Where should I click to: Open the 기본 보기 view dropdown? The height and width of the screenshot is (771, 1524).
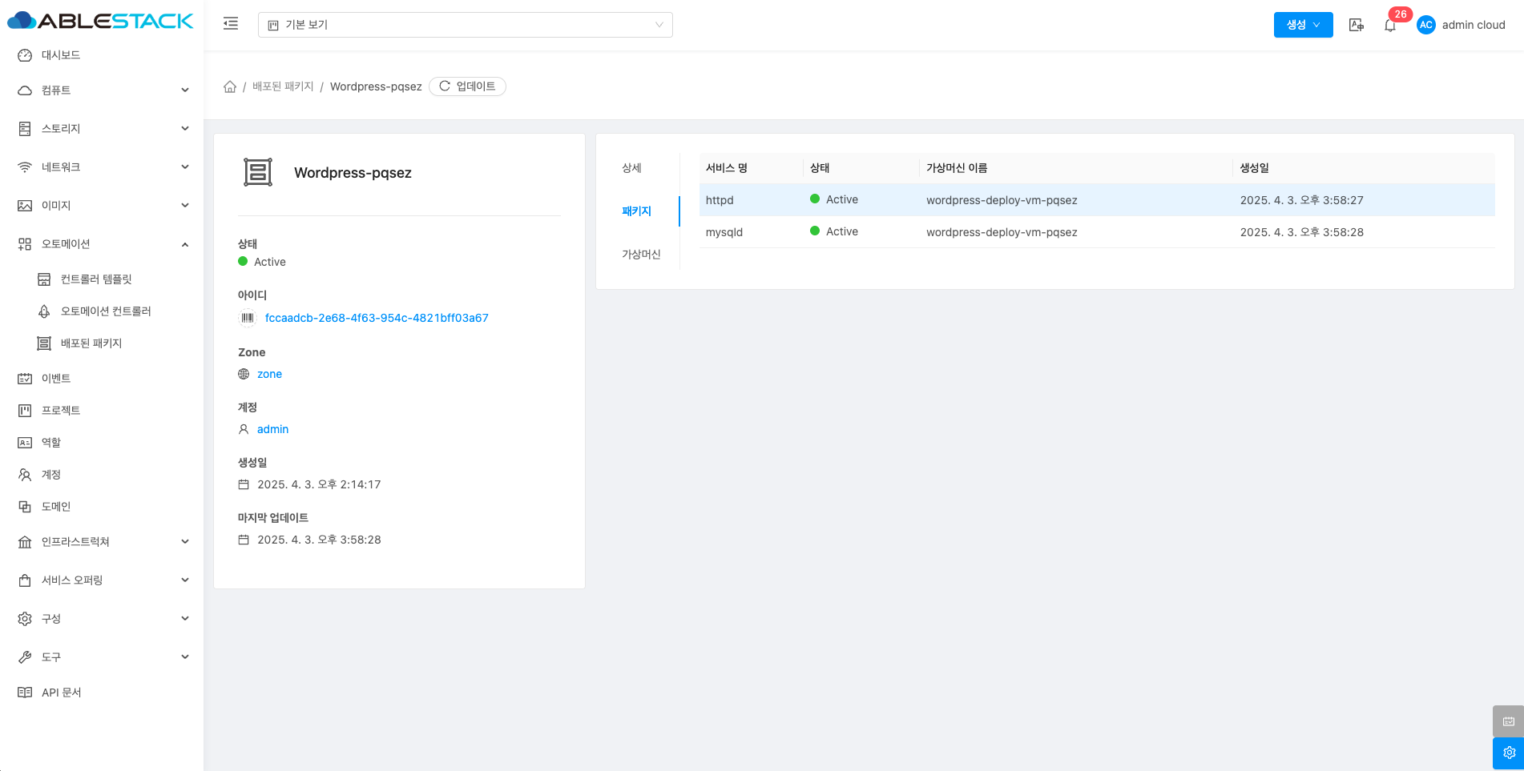[x=465, y=25]
